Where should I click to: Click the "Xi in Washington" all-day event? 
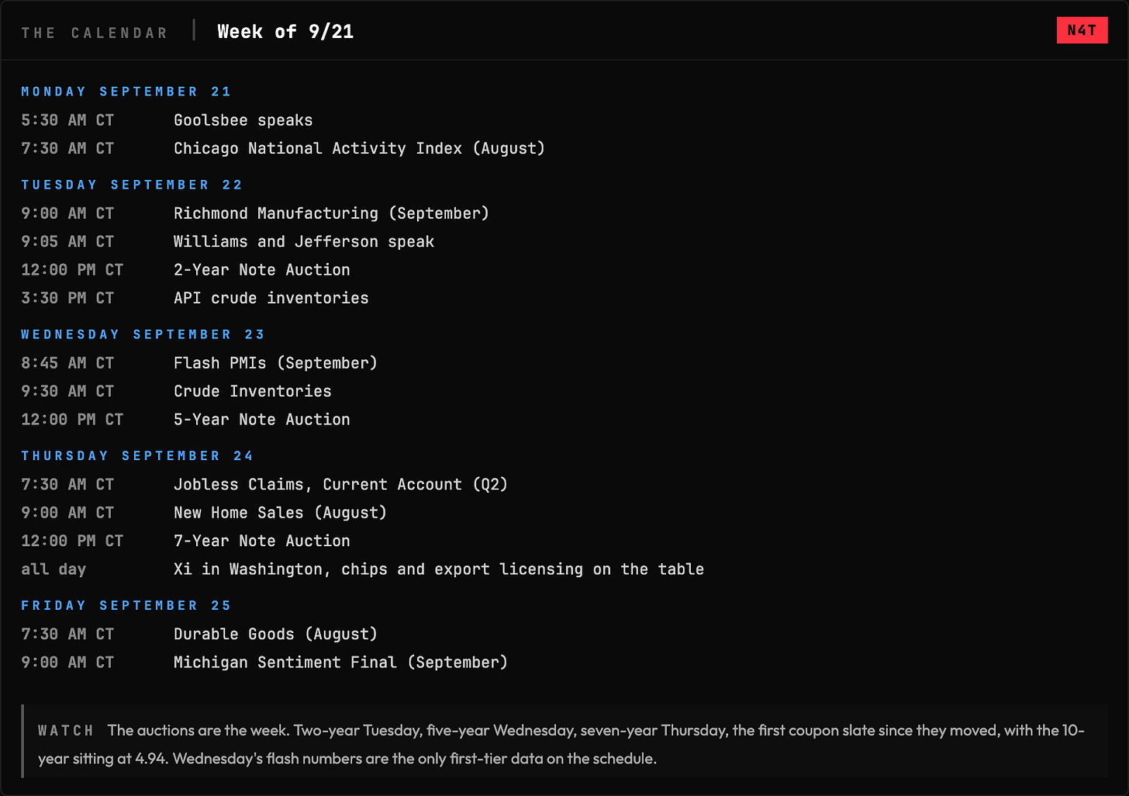[439, 569]
